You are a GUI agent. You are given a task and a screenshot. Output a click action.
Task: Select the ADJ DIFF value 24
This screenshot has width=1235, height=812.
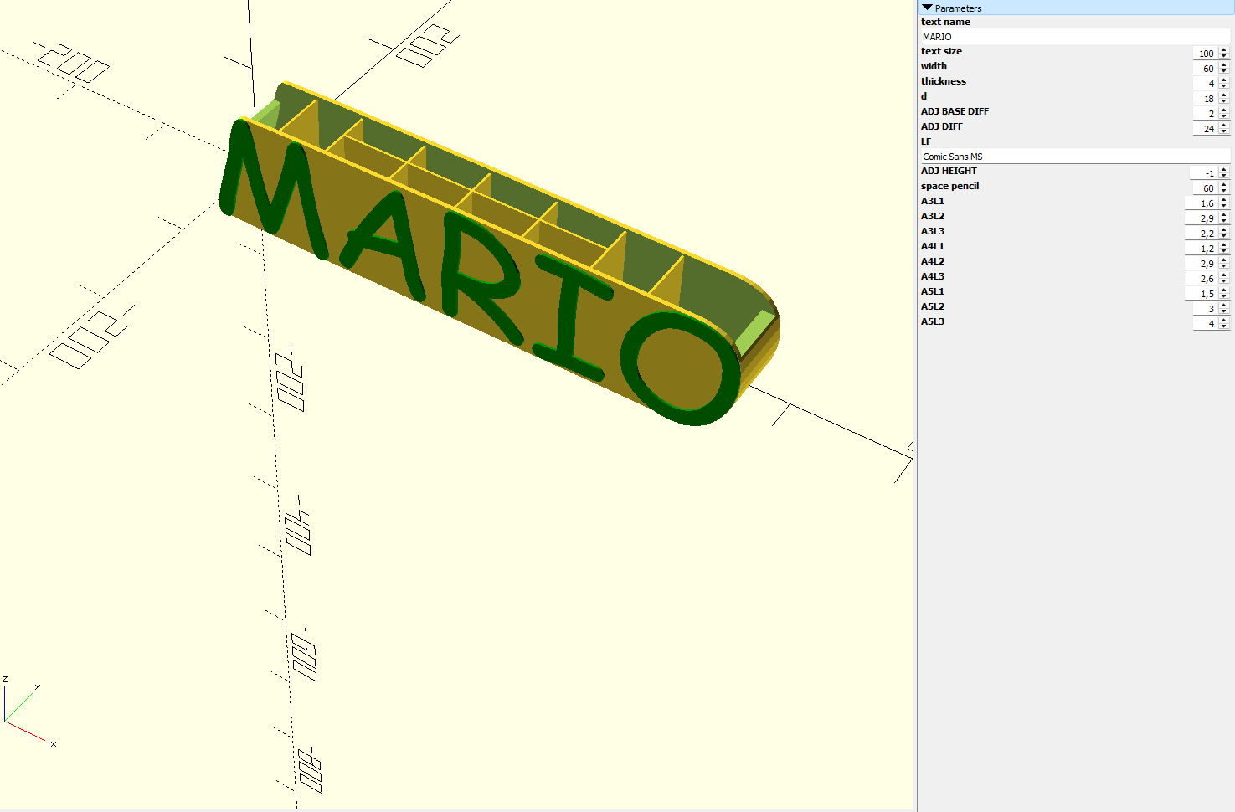click(1206, 129)
